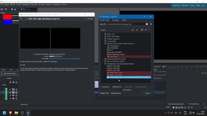The width and height of the screenshot is (207, 116).
Task: Click the Uninstall button for x265 profile
Action: click(x=89, y=19)
